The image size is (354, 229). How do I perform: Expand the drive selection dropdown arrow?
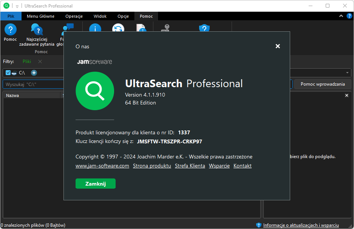tap(347, 73)
